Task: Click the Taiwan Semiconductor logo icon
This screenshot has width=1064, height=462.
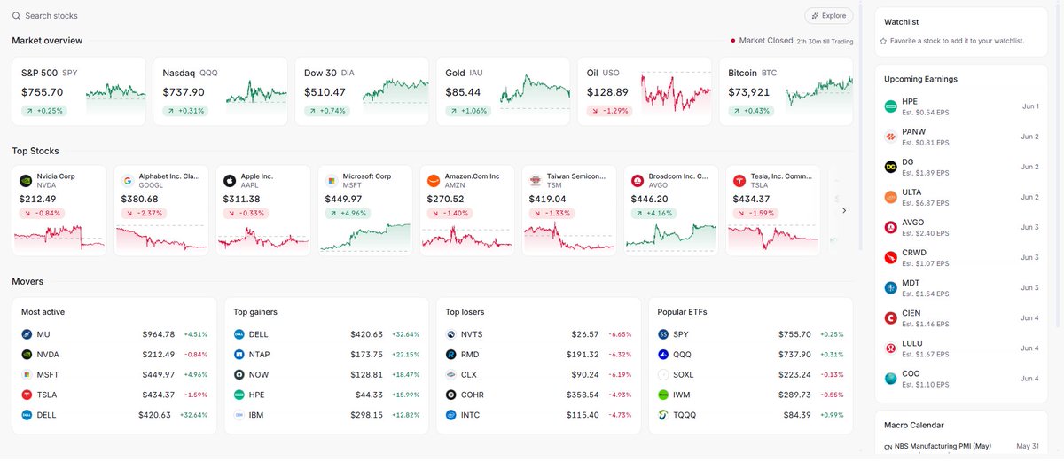Action: [x=535, y=180]
